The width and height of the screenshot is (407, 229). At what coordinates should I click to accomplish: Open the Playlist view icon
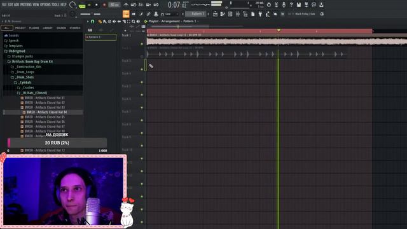coord(215,14)
